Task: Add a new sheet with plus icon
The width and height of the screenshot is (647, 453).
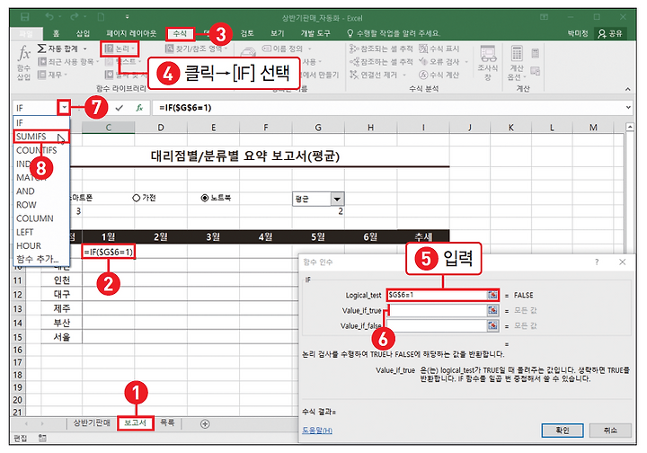Action: tap(205, 423)
